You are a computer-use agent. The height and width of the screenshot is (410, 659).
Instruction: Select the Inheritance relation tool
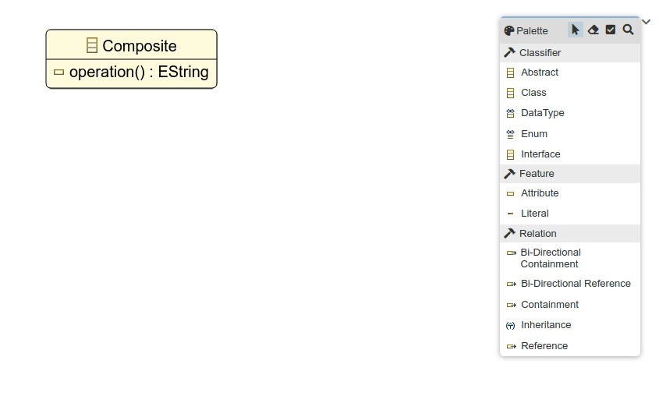[545, 325]
